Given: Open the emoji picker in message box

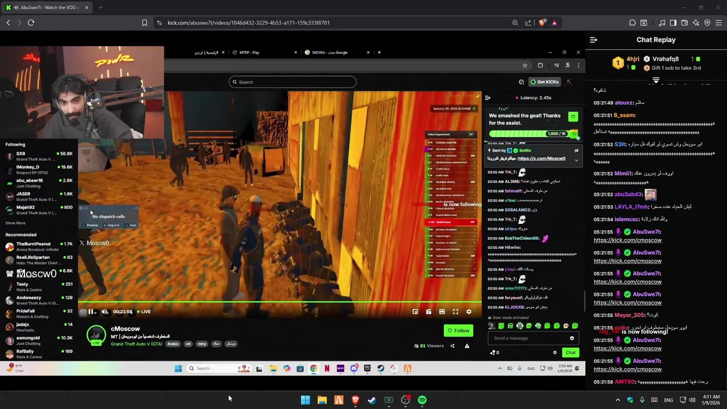Looking at the screenshot, I should pos(572,338).
